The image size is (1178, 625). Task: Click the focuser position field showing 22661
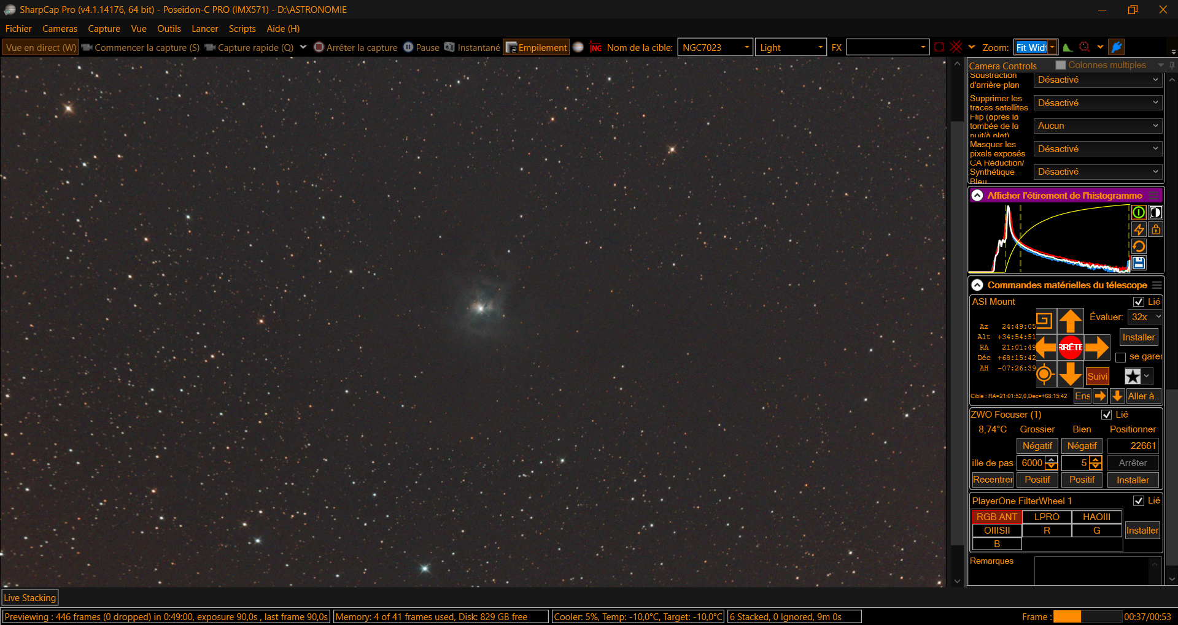(1133, 446)
